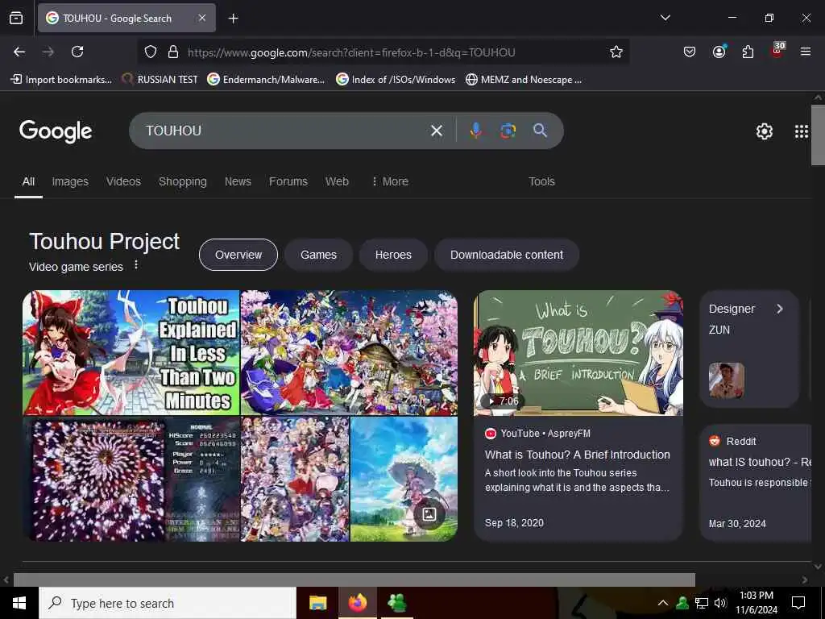Go back to the previous page

pos(19,52)
